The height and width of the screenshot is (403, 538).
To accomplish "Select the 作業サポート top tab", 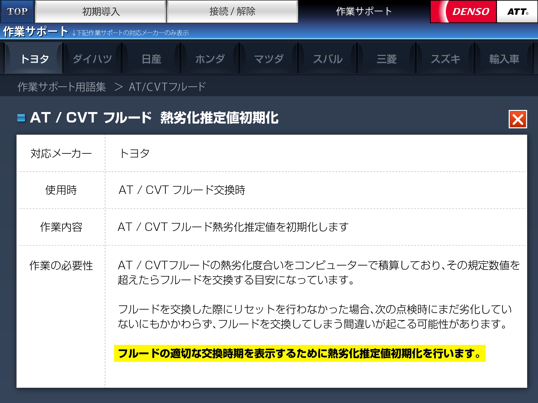I will [364, 12].
